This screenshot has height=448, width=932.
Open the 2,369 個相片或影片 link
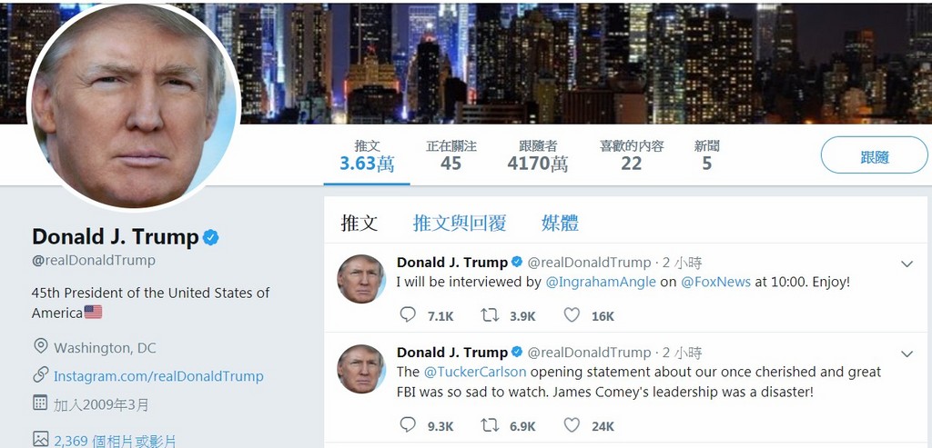pyautogui.click(x=115, y=441)
